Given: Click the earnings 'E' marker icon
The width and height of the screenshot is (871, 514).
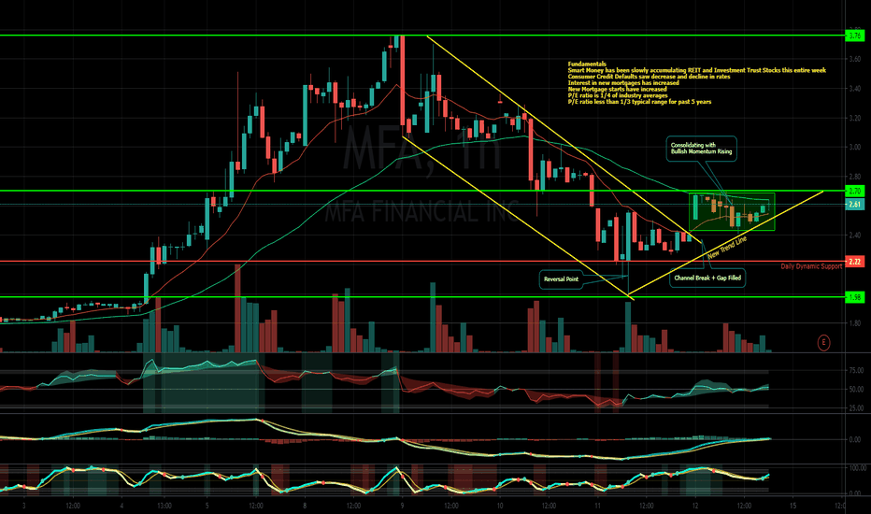Looking at the screenshot, I should pyautogui.click(x=823, y=343).
